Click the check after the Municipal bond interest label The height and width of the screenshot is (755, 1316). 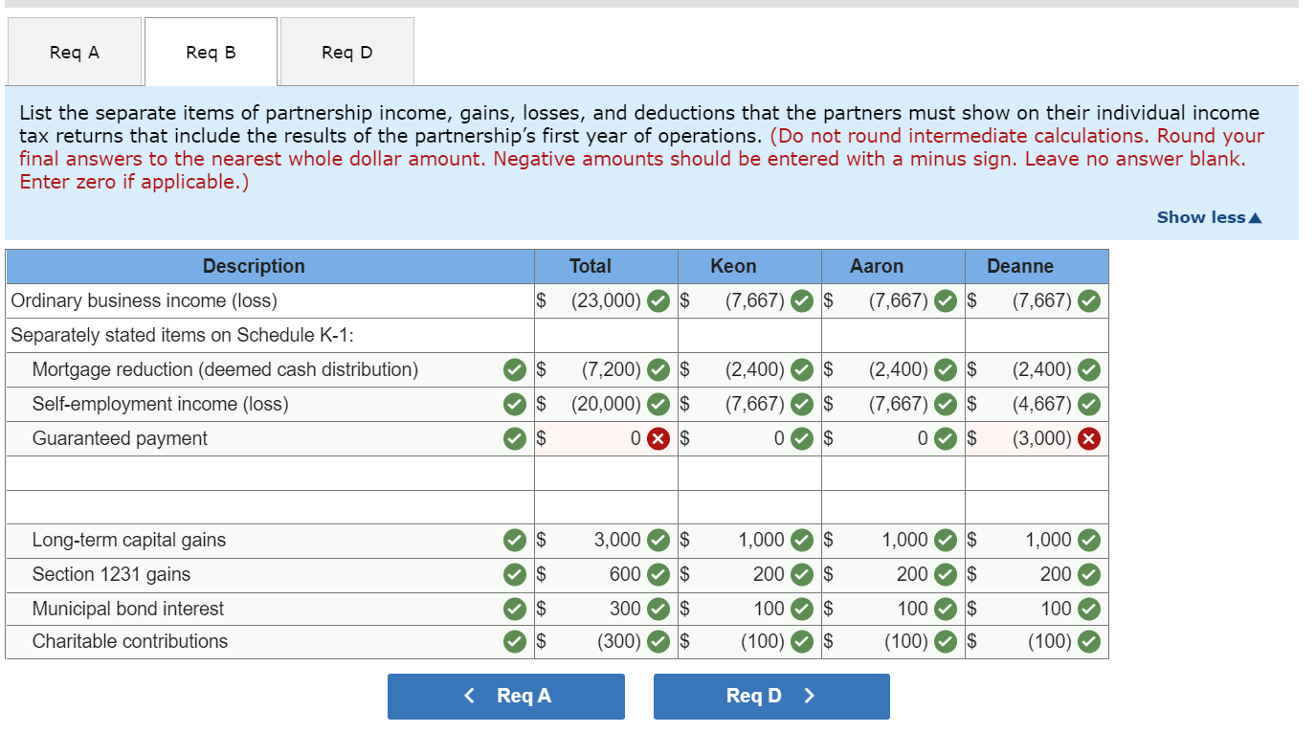(515, 610)
